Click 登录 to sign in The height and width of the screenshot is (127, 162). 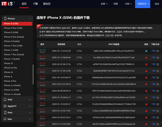tap(157, 4)
